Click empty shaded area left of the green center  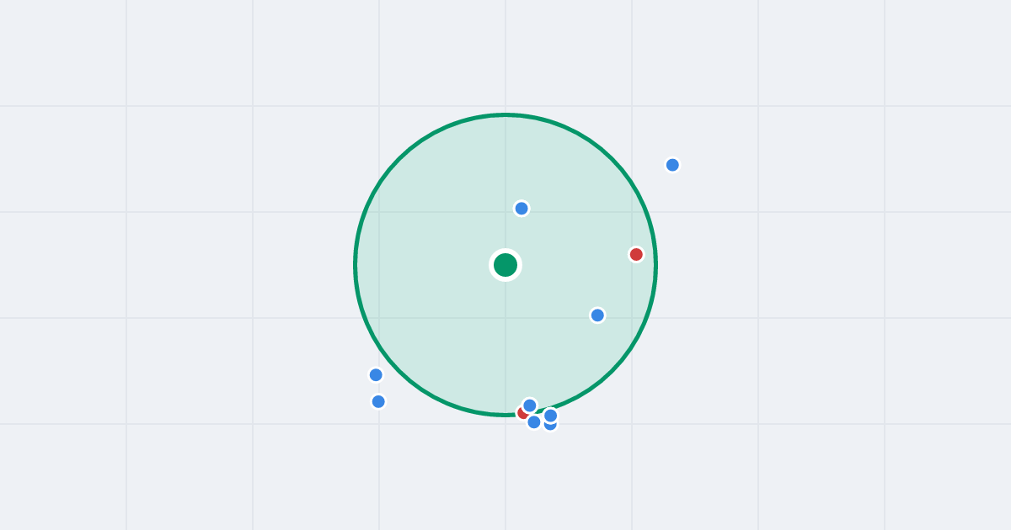[x=421, y=265]
